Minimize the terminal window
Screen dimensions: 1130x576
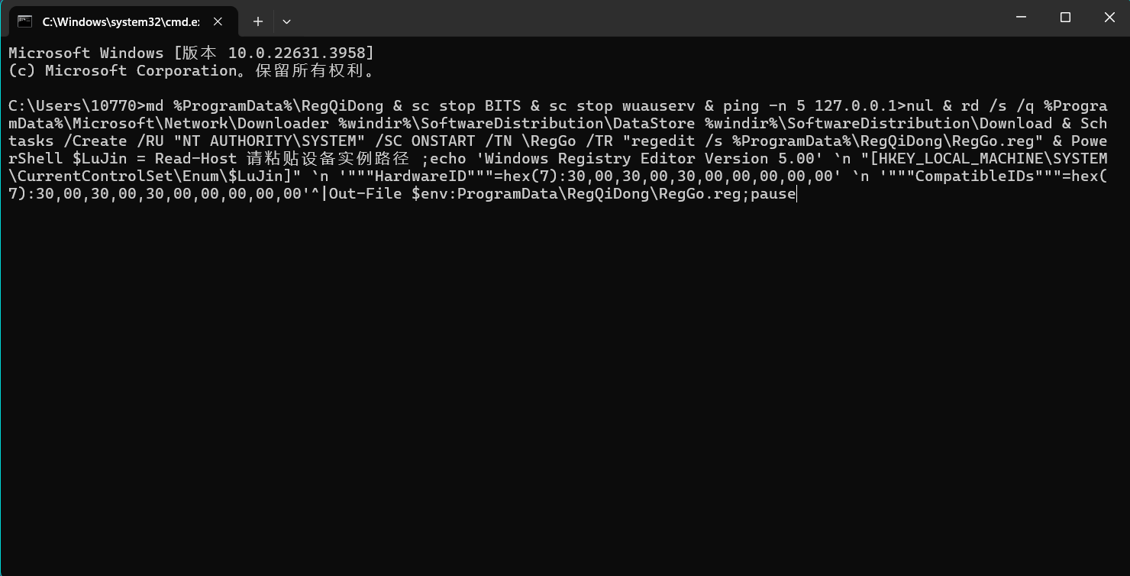(x=1022, y=17)
